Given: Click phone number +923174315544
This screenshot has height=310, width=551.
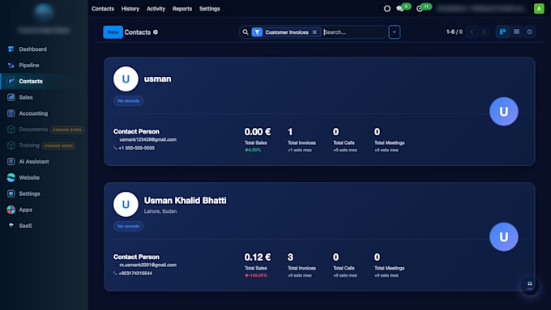Looking at the screenshot, I should click(x=135, y=274).
